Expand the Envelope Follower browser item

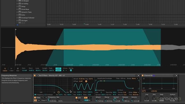click(17, 18)
